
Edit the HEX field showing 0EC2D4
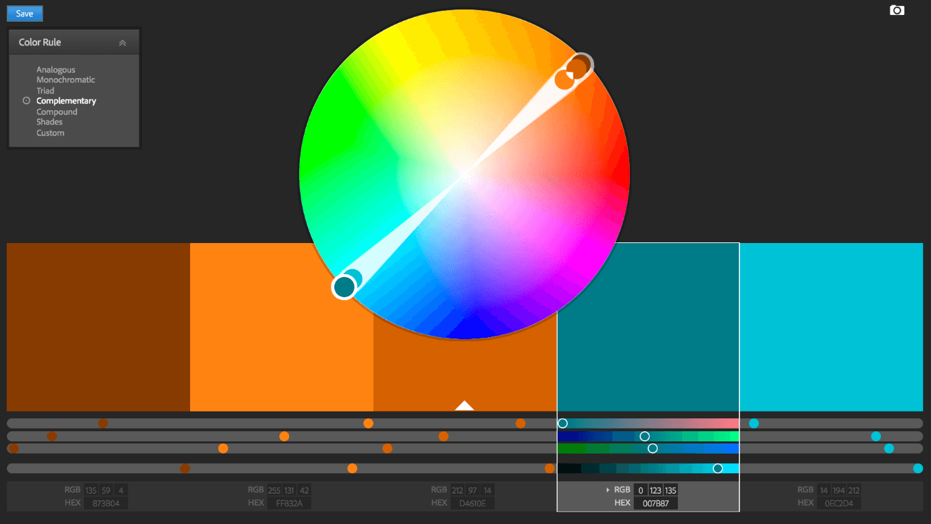tap(839, 503)
